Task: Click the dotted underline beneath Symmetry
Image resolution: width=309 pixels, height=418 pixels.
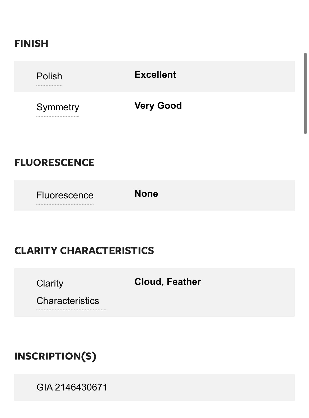Action: 58,116
